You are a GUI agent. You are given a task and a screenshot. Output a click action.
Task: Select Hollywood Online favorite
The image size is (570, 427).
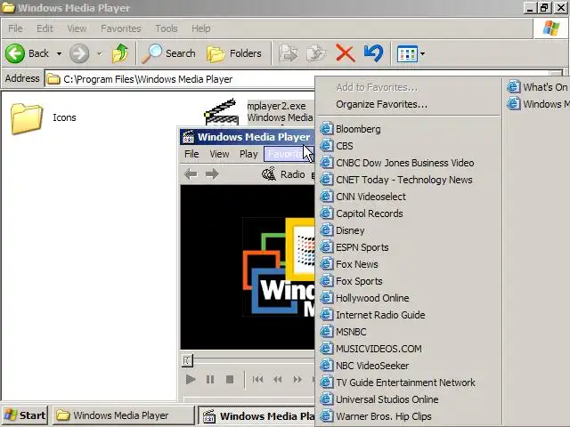click(x=409, y=298)
